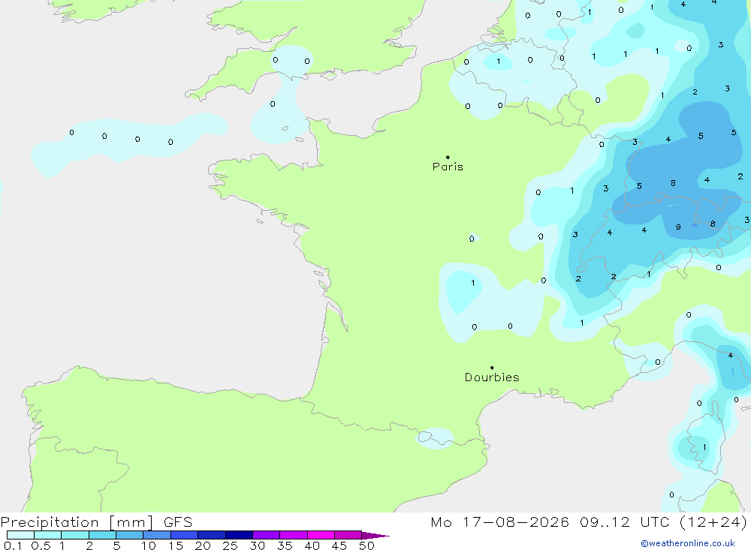Click the '(12+24)' forecast offset text
Image resolution: width=751 pixels, height=550 pixels.
pos(713,522)
